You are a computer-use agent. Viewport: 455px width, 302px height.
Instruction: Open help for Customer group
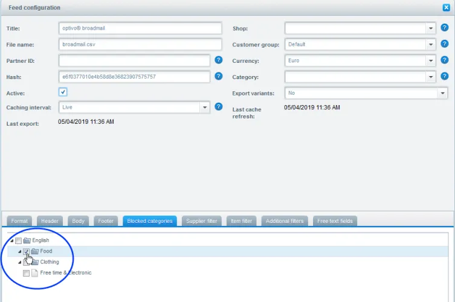coord(445,44)
